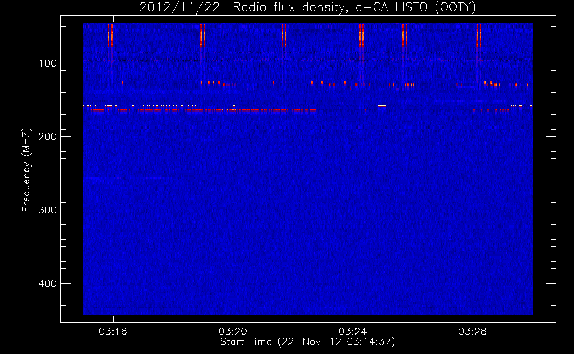The image size is (574, 354).
Task: Click the '400' frequency tick label
Action: (48, 284)
